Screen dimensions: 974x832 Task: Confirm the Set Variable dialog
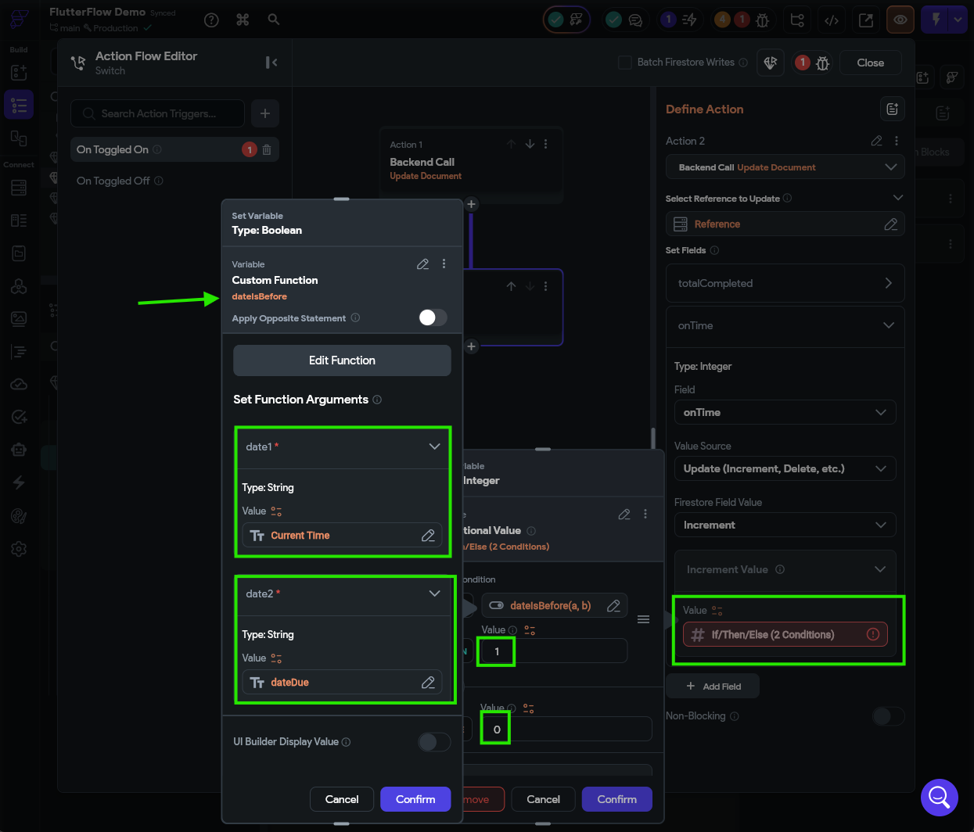(415, 799)
